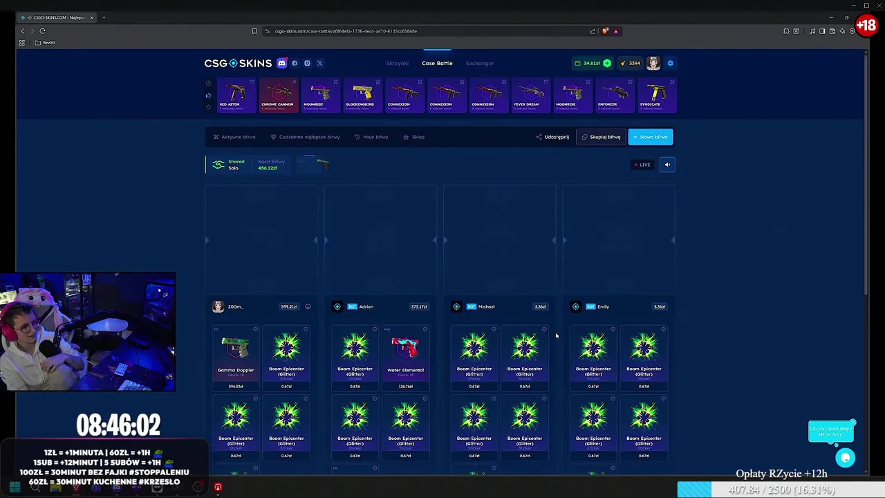885x498 pixels.
Task: Click the LIVE indicator button
Action: pyautogui.click(x=642, y=165)
